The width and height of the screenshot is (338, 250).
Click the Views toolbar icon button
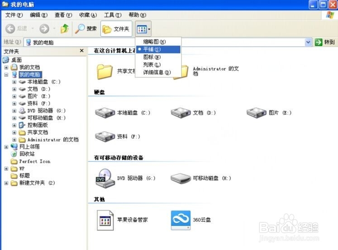(x=142, y=29)
